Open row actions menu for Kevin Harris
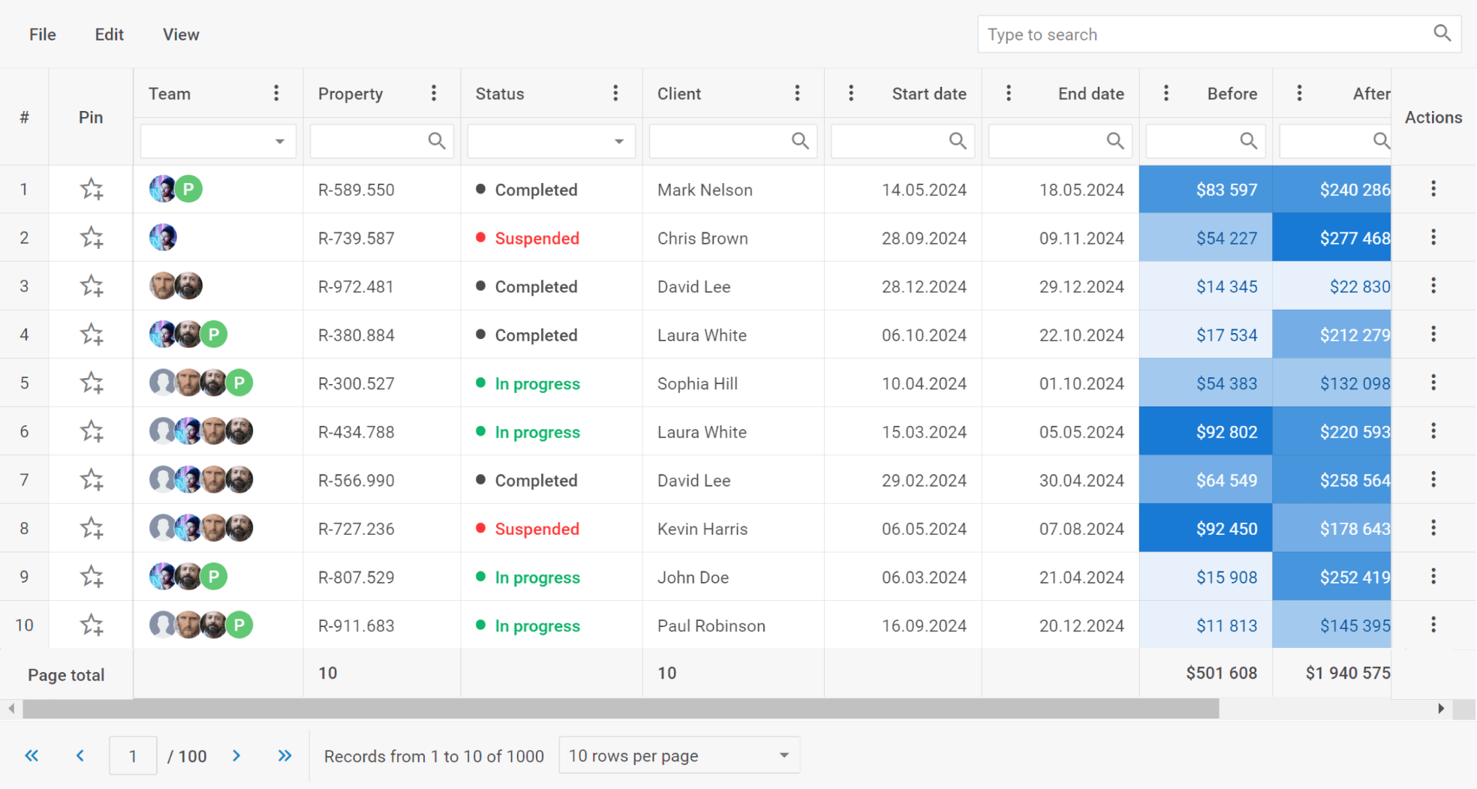The height and width of the screenshot is (789, 1477). pyautogui.click(x=1433, y=528)
